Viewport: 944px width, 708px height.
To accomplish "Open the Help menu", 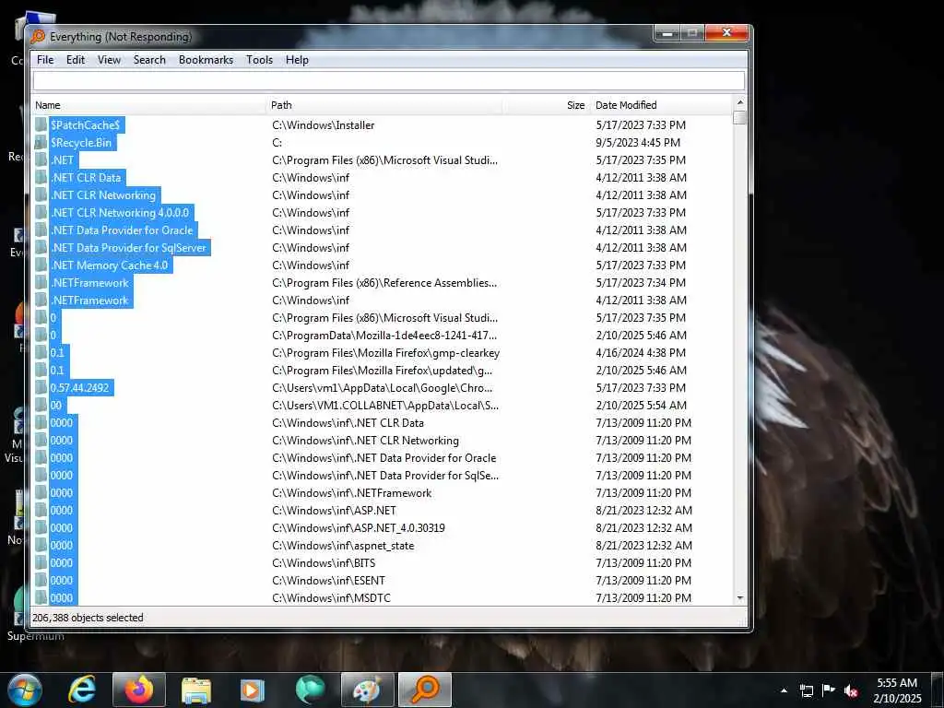I will [297, 60].
